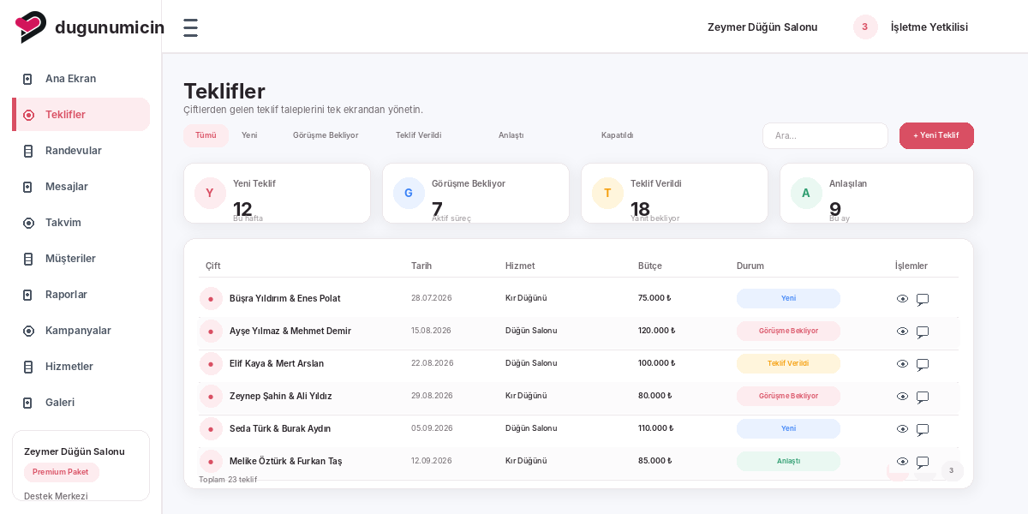Toggle the hamburger sidebar menu icon
1028x514 pixels.
(190, 27)
